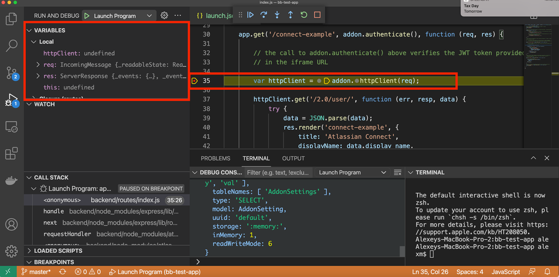Click Step Into in debug toolbar

click(277, 15)
